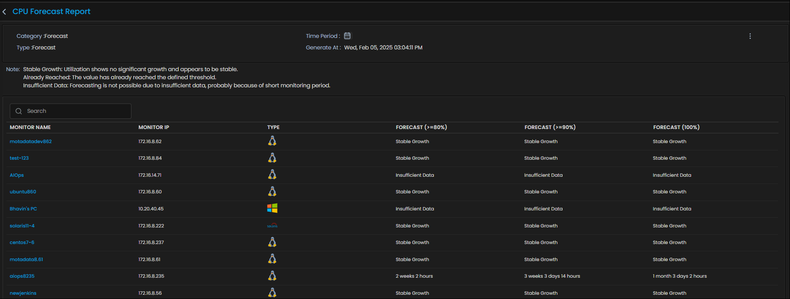Click the Linux penguin icon for motadatadev862
790x299 pixels.
(x=272, y=141)
